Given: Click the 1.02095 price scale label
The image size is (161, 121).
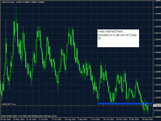Looking at the screenshot, I should pos(157,78).
